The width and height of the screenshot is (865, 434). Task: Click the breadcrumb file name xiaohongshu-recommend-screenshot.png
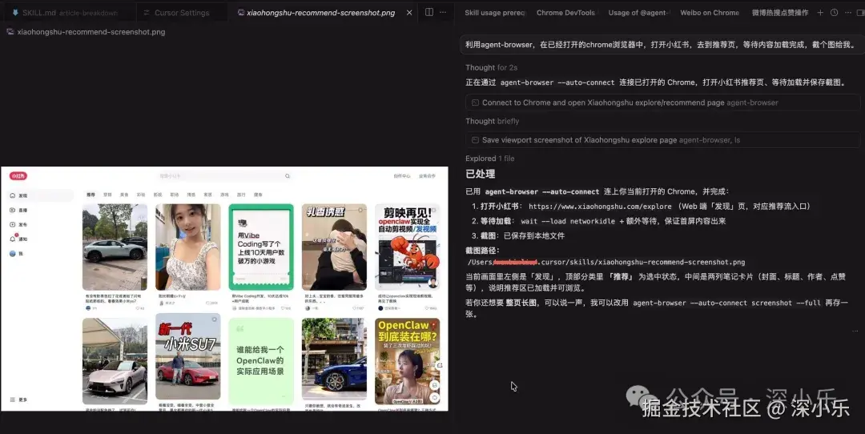[91, 32]
